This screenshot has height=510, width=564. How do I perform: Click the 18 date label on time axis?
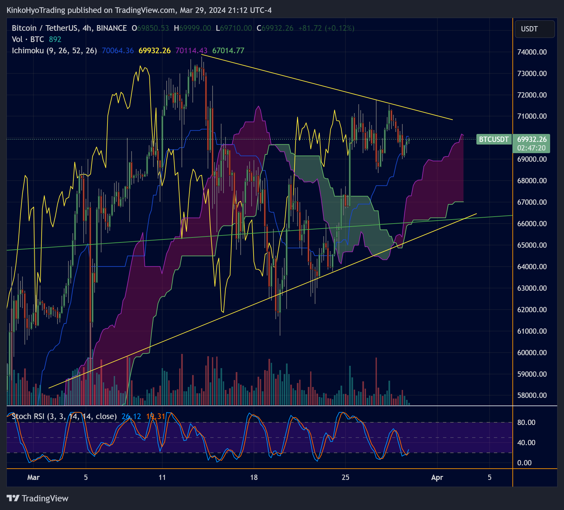point(254,477)
